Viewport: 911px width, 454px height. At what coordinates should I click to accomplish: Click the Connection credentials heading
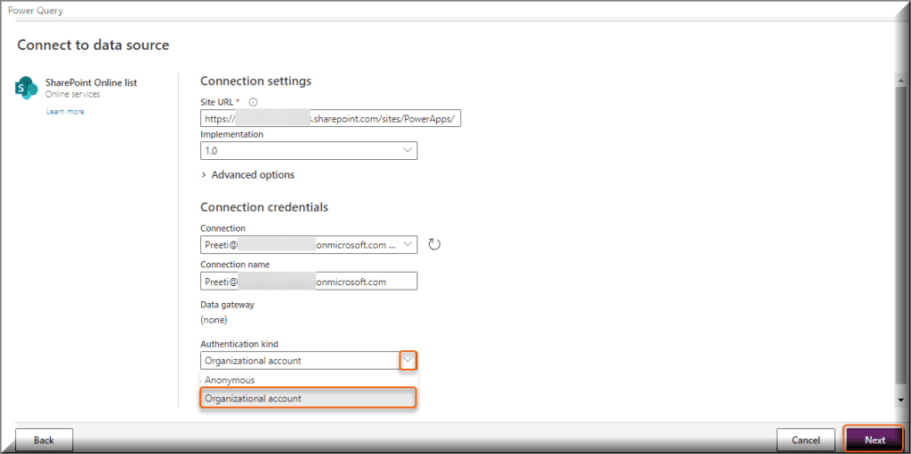(x=264, y=207)
